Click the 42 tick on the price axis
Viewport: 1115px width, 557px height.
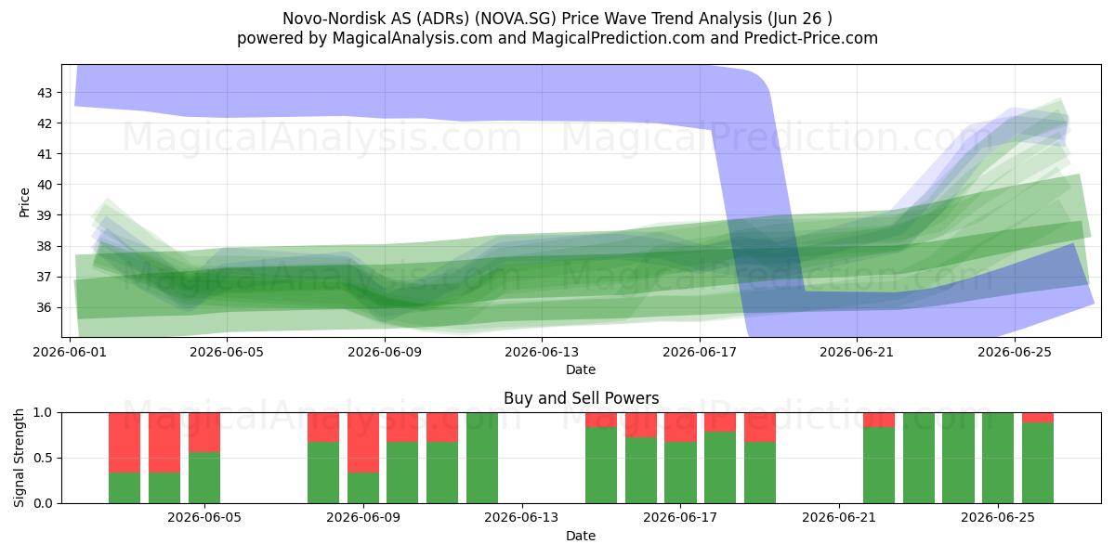pos(46,123)
